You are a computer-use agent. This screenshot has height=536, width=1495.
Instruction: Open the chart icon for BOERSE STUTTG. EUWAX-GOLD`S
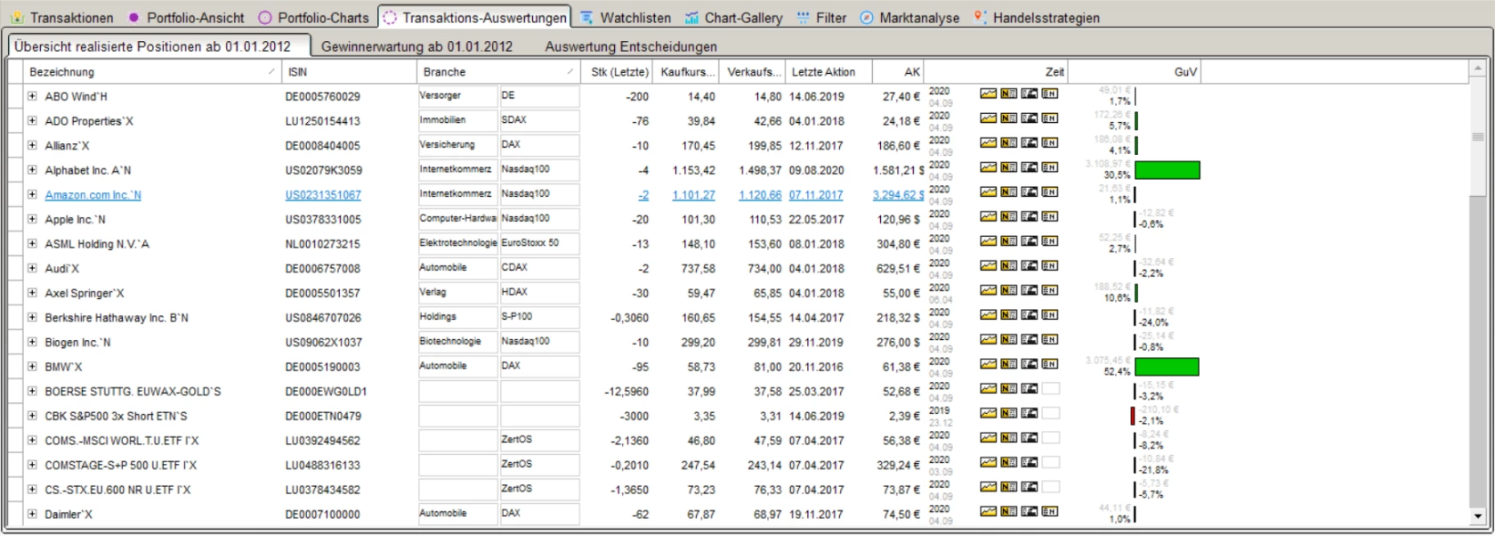[x=989, y=388]
